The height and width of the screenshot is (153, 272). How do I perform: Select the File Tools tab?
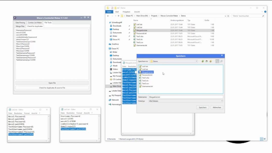pyautogui.click(x=48, y=23)
